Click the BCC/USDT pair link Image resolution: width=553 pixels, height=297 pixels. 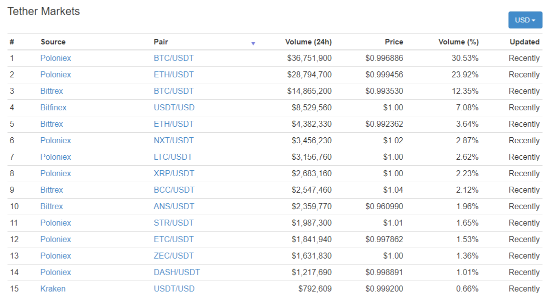174,190
